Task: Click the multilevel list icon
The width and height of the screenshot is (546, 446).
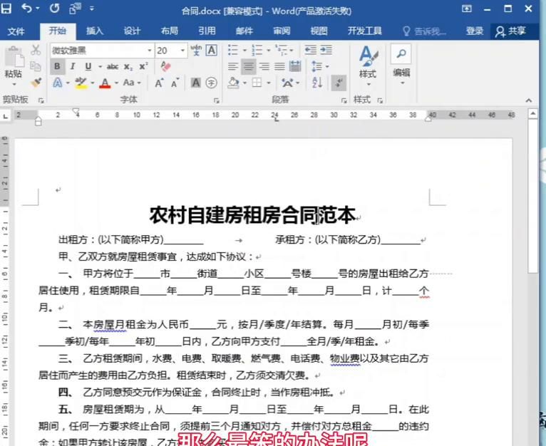Action: coord(281,50)
